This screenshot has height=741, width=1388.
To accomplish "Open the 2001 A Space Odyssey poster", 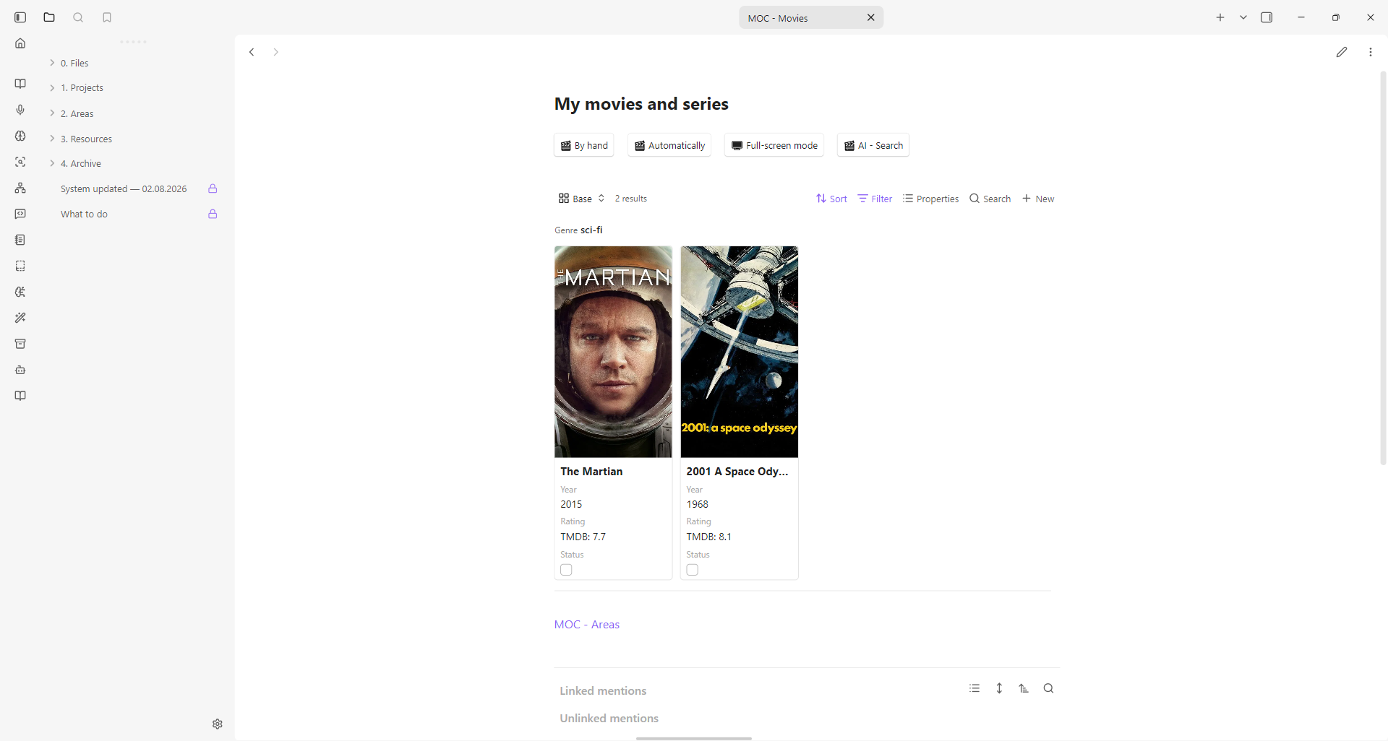I will 740,352.
